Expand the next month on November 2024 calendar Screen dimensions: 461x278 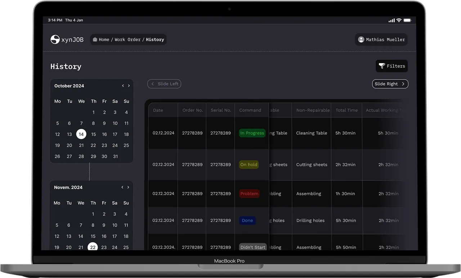(128, 187)
